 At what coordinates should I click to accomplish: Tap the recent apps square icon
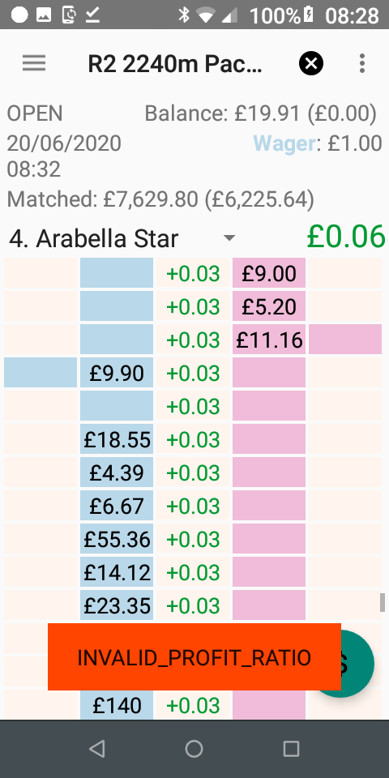pyautogui.click(x=291, y=749)
